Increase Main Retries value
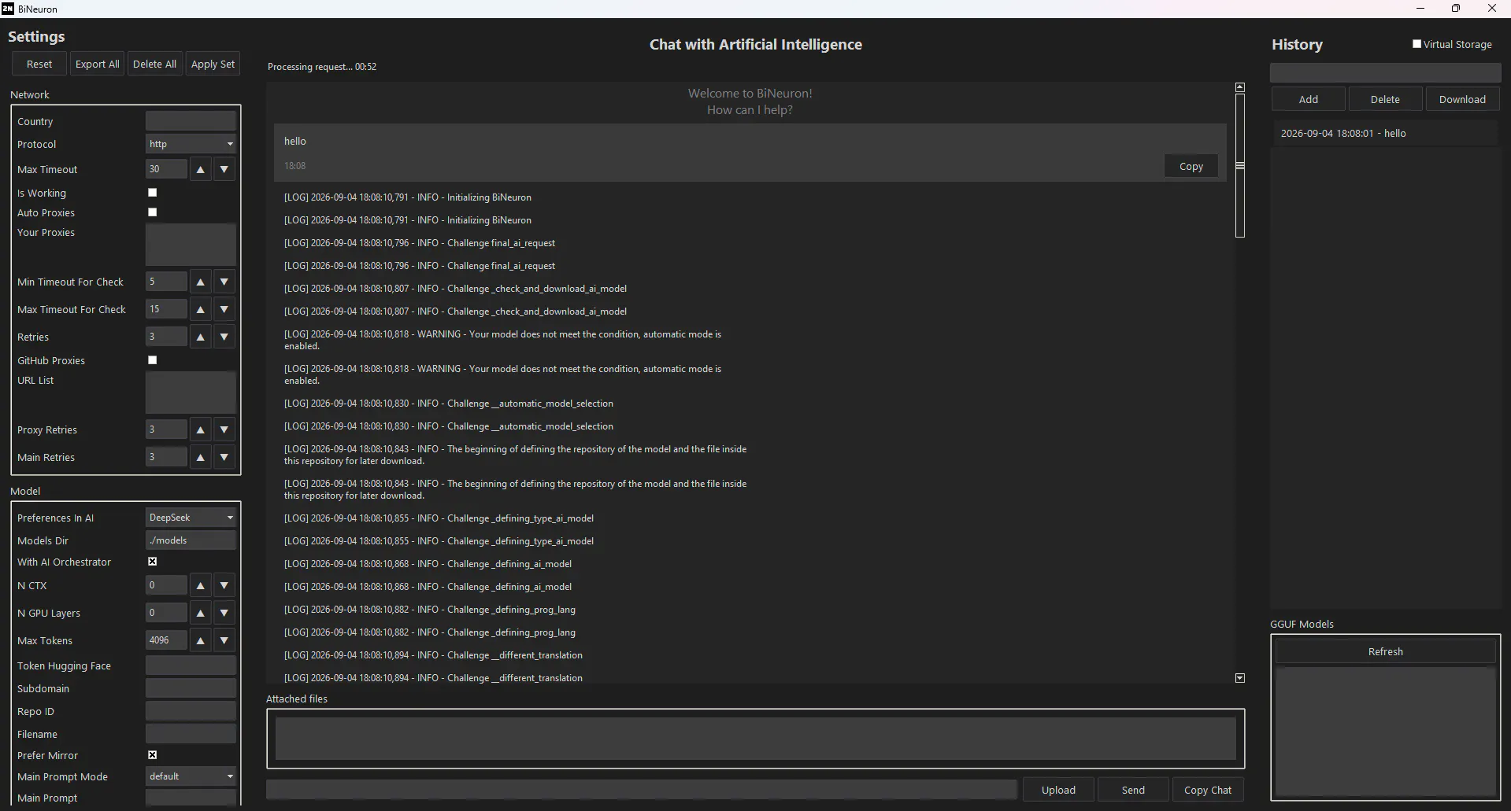Viewport: 1511px width, 811px height. click(x=201, y=457)
